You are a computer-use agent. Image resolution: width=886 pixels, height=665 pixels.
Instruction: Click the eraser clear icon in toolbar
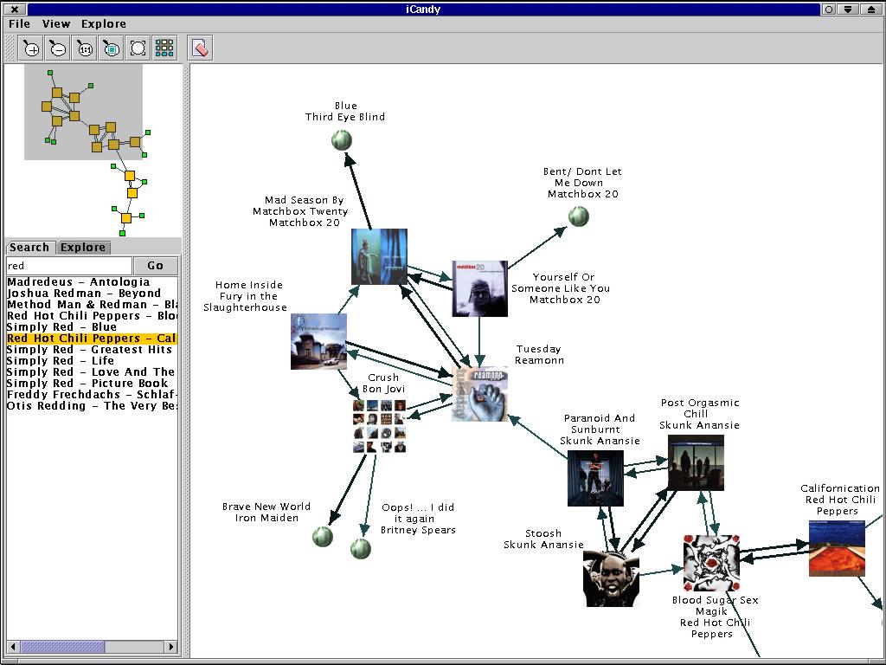pyautogui.click(x=200, y=48)
